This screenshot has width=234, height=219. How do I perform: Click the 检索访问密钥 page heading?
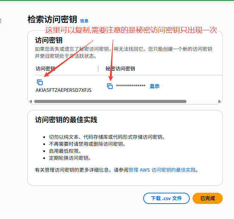point(52,20)
